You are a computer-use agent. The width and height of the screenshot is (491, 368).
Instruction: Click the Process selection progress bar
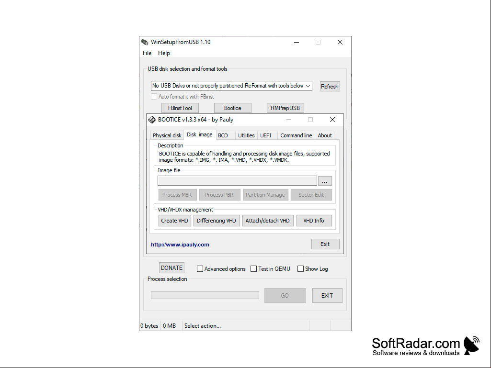point(205,295)
